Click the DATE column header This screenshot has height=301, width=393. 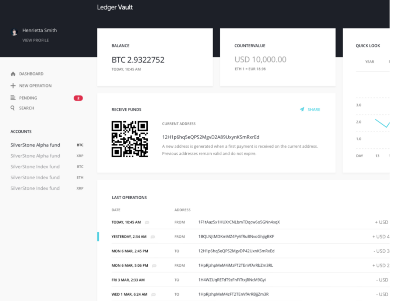pos(116,210)
